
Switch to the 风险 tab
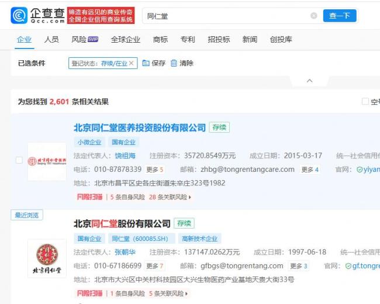point(79,40)
